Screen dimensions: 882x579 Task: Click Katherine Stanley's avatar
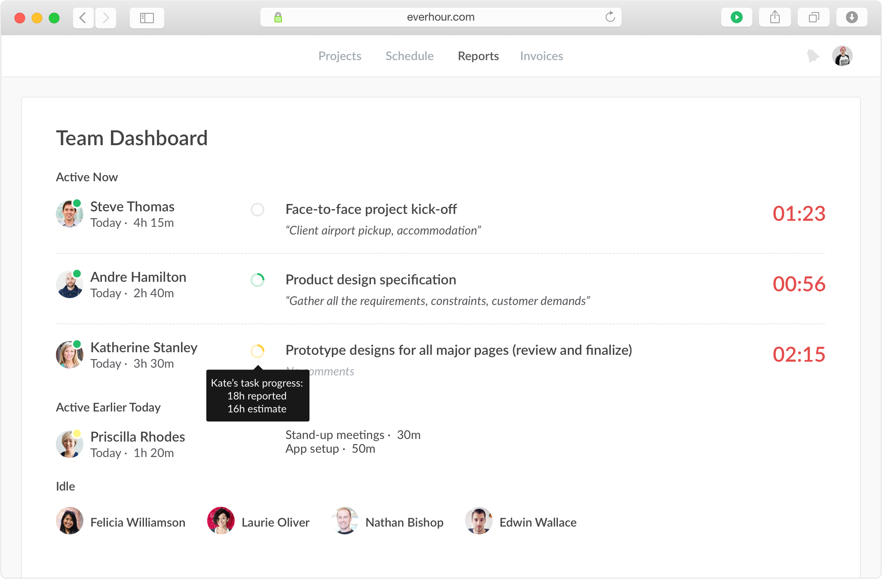[x=70, y=354]
